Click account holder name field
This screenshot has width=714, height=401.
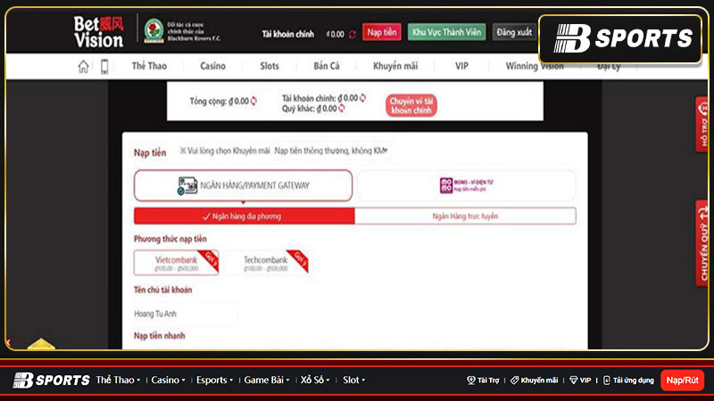point(186,314)
